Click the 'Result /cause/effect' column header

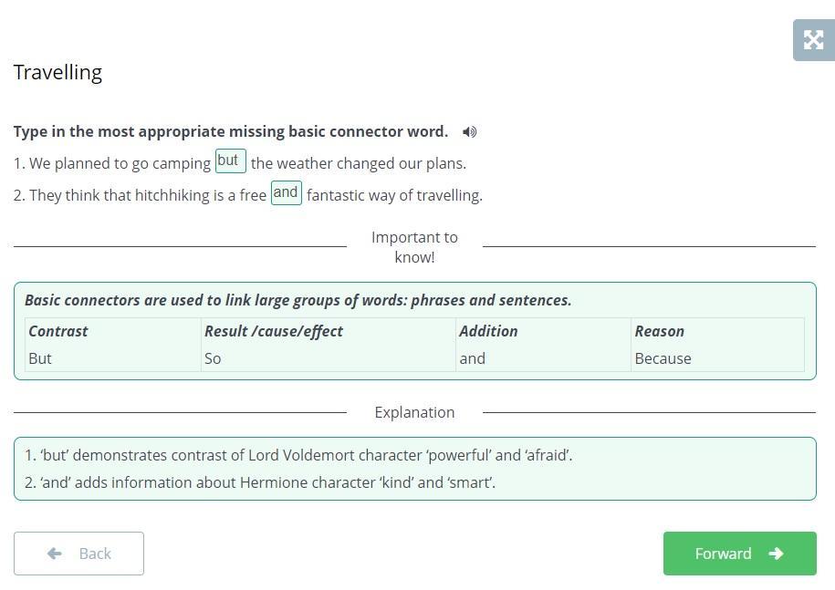(274, 331)
